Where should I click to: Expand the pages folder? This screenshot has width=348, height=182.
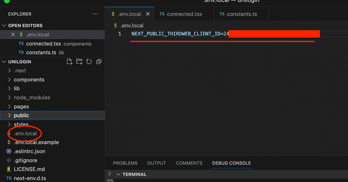pos(9,106)
